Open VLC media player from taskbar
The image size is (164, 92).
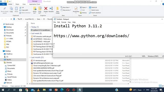point(38,90)
